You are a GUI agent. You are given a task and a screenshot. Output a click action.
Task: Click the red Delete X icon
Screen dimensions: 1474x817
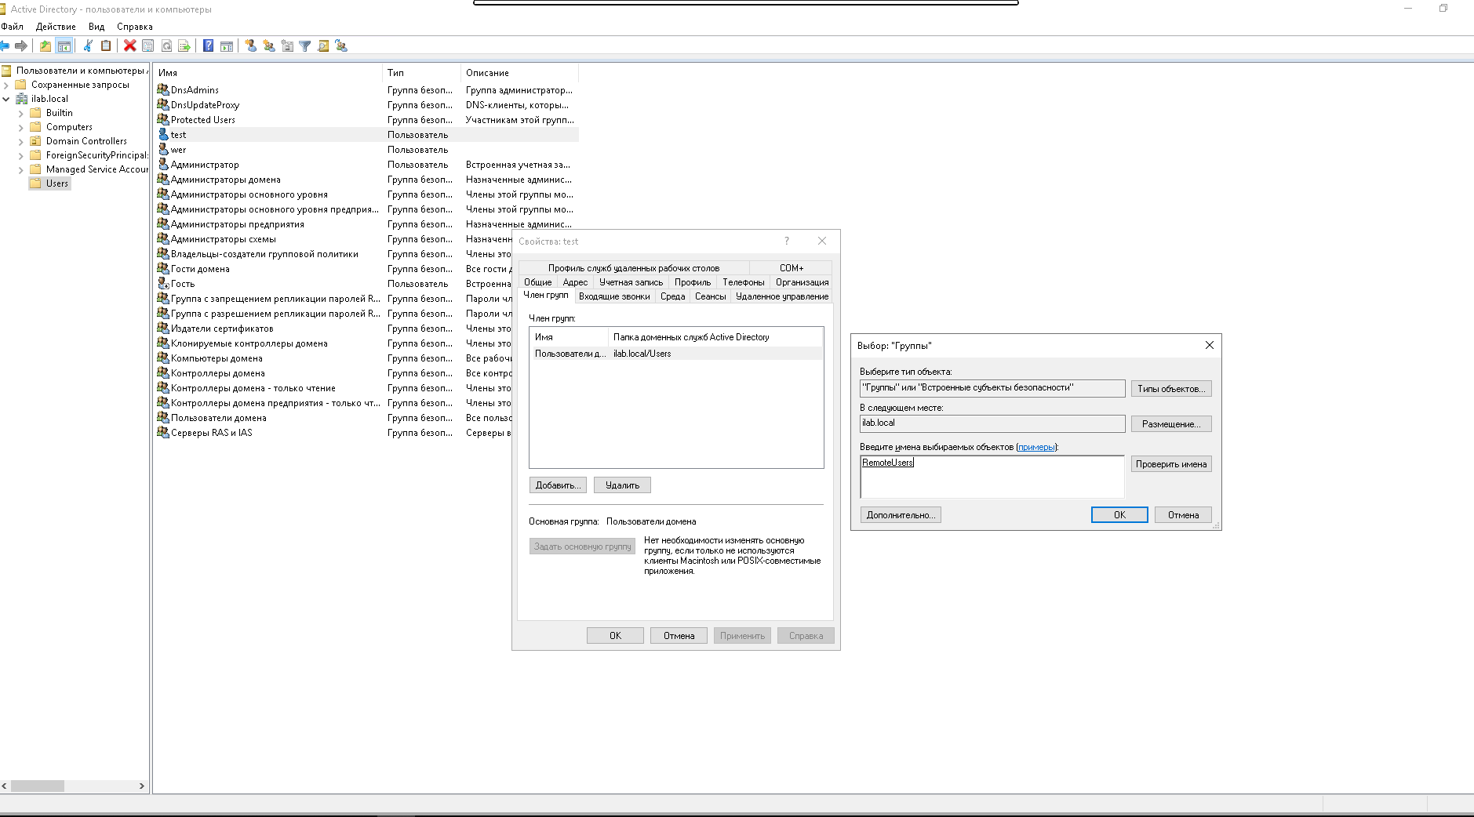click(129, 46)
